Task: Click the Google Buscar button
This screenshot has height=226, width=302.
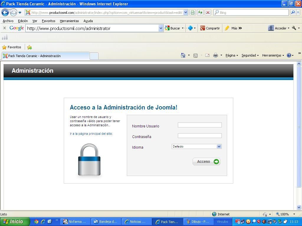Action: pyautogui.click(x=173, y=28)
